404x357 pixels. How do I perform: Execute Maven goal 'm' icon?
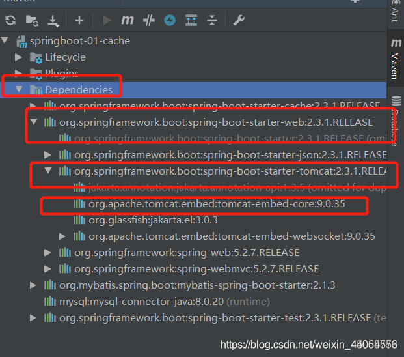[x=128, y=20]
